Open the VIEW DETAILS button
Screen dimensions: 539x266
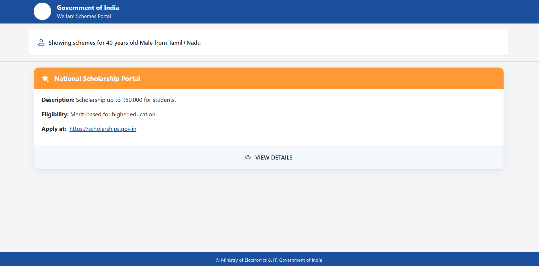coord(269,157)
